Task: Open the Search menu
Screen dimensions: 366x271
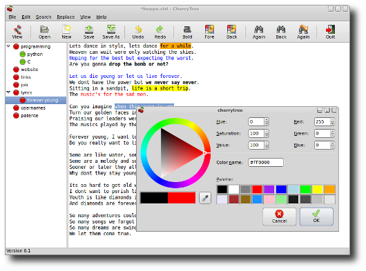Action: point(44,17)
